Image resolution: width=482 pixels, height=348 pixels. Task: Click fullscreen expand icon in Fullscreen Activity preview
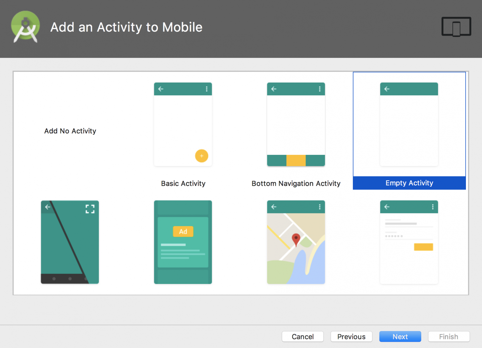point(90,209)
